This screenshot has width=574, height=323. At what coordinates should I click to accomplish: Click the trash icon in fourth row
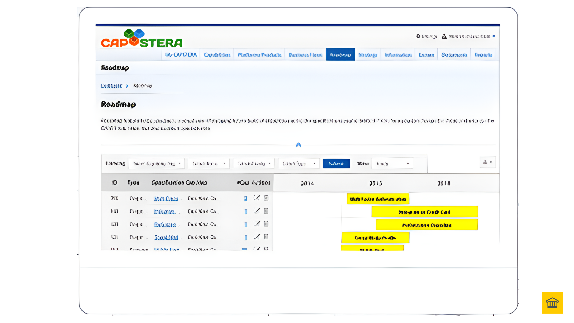click(x=266, y=237)
